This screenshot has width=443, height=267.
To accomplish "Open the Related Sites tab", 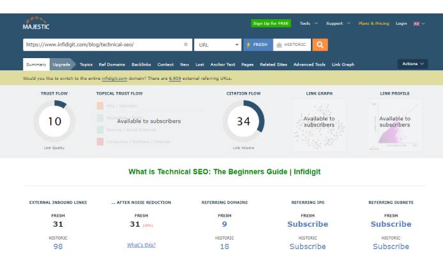I will [273, 65].
